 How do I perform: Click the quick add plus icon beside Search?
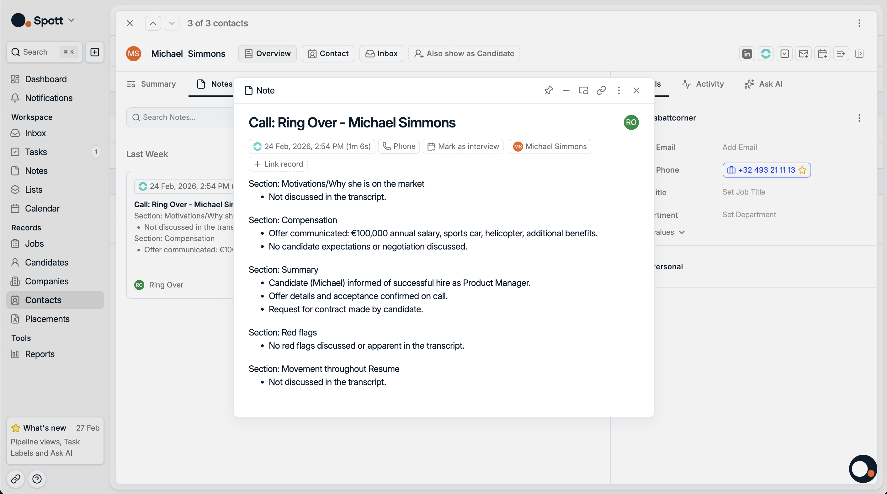coord(95,52)
